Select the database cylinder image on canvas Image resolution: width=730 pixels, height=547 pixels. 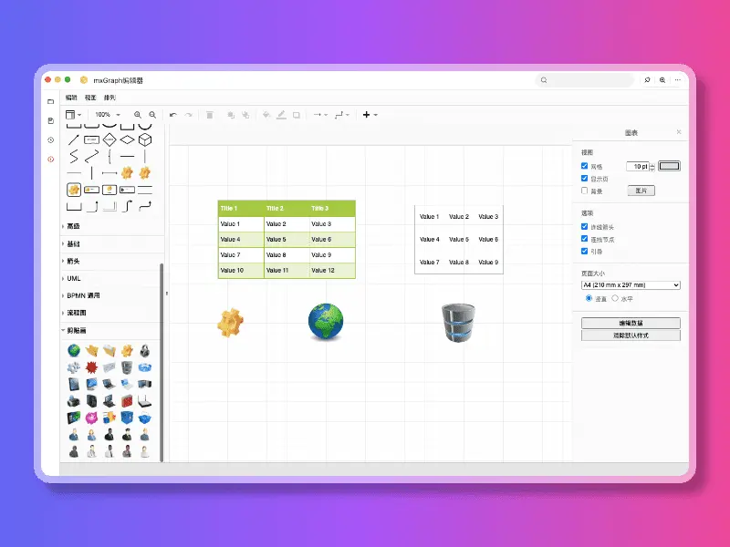[x=458, y=323]
